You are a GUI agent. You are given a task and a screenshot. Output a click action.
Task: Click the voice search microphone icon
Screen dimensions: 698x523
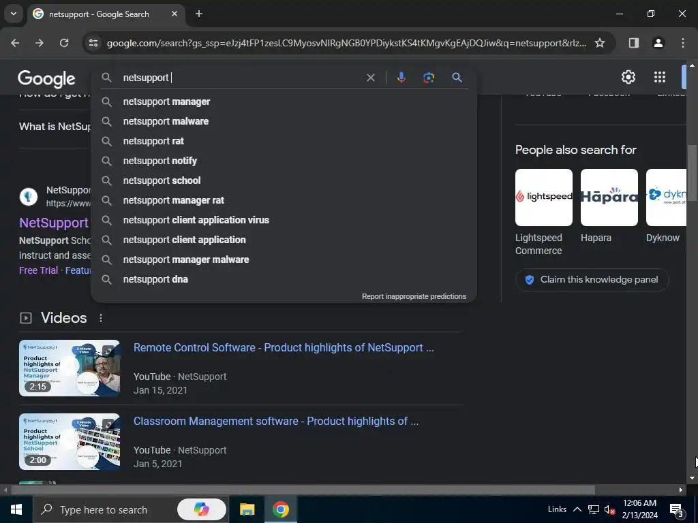pyautogui.click(x=401, y=78)
